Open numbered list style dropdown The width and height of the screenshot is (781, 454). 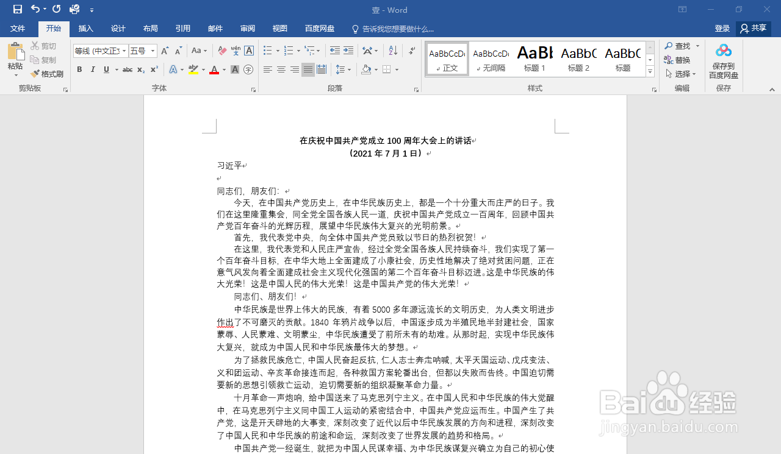(298, 51)
